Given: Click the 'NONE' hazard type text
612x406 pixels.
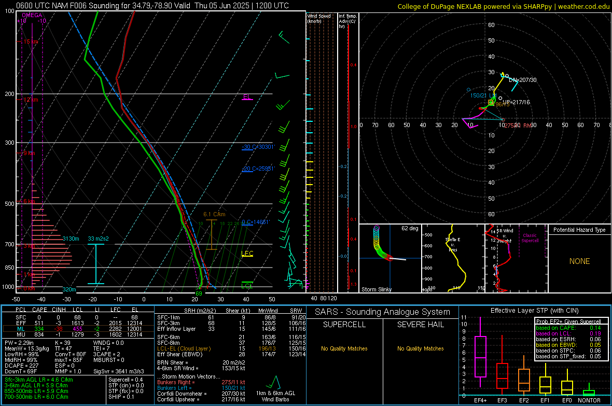Looking at the screenshot, I should tap(579, 261).
